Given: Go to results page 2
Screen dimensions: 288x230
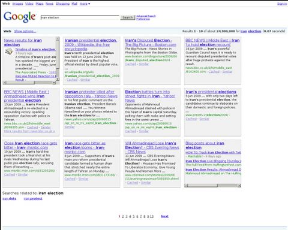Looking at the screenshot, I should pyautogui.click(x=123, y=216).
